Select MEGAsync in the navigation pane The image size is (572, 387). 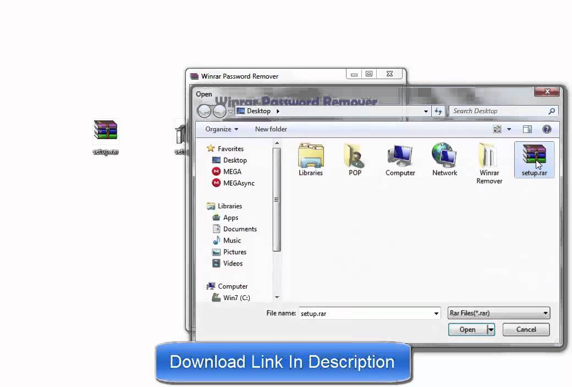233,183
